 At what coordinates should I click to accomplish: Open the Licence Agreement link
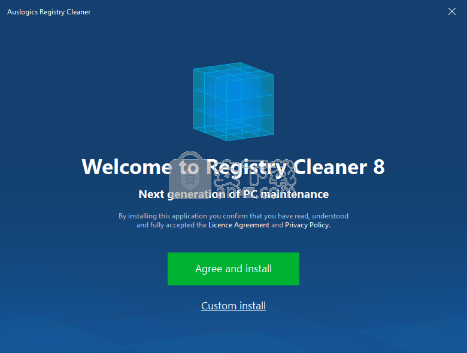pos(239,225)
